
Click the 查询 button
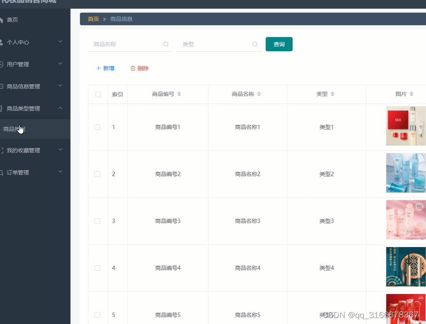point(279,44)
